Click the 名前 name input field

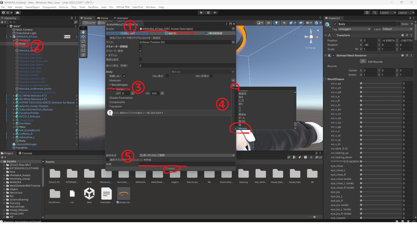[187, 164]
